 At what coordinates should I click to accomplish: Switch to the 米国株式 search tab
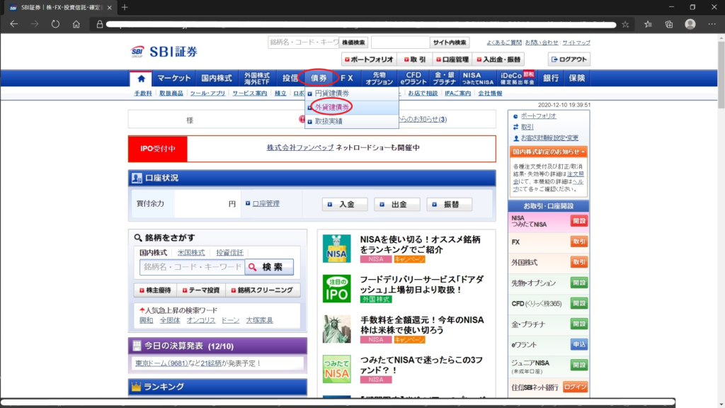point(191,253)
